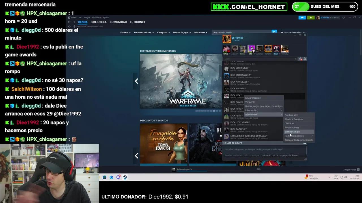362x203 pixels.
Task: Expand the 'Miscelánea' dropdown
Action: pyautogui.click(x=201, y=32)
